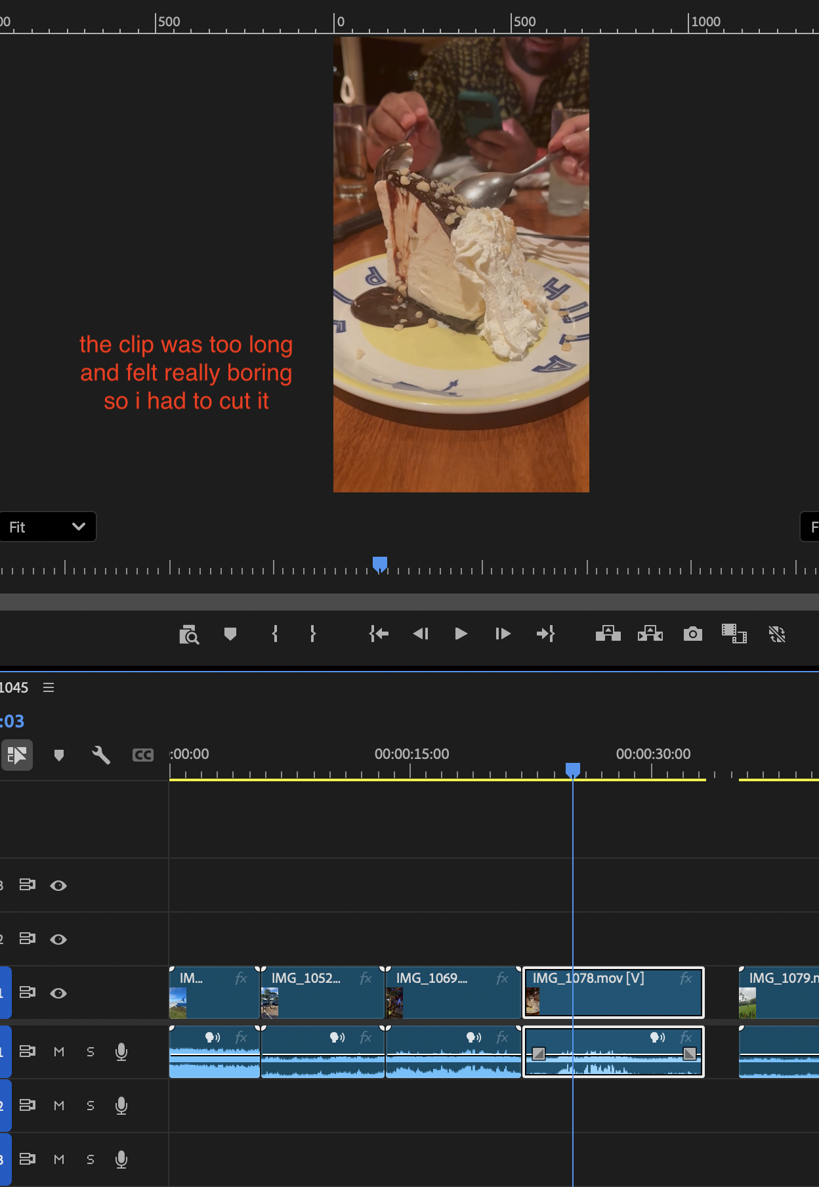The width and height of the screenshot is (819, 1187).
Task: Toggle insert sequences as nests button
Action: [17, 755]
